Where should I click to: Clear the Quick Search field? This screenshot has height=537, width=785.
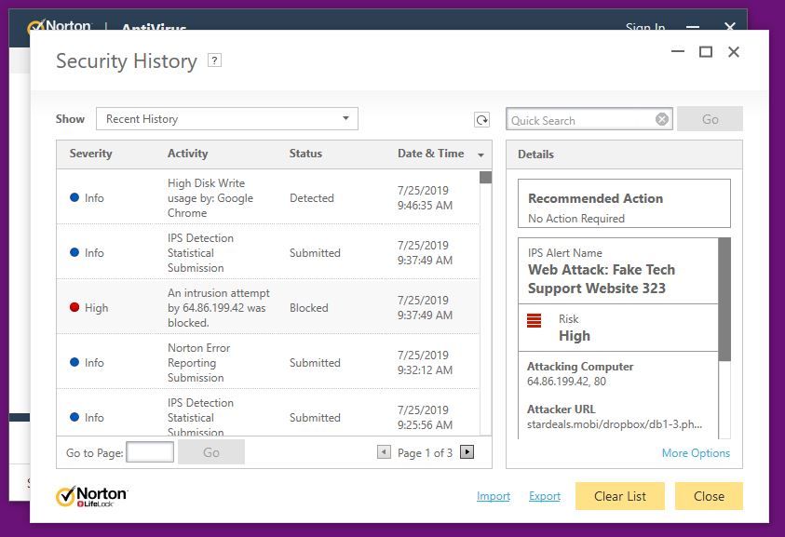click(x=662, y=119)
